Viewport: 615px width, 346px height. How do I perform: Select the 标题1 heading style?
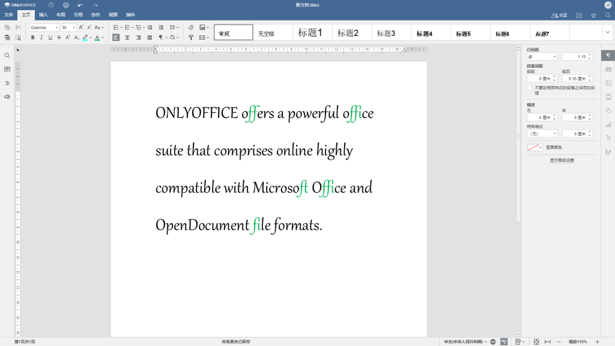pos(312,32)
